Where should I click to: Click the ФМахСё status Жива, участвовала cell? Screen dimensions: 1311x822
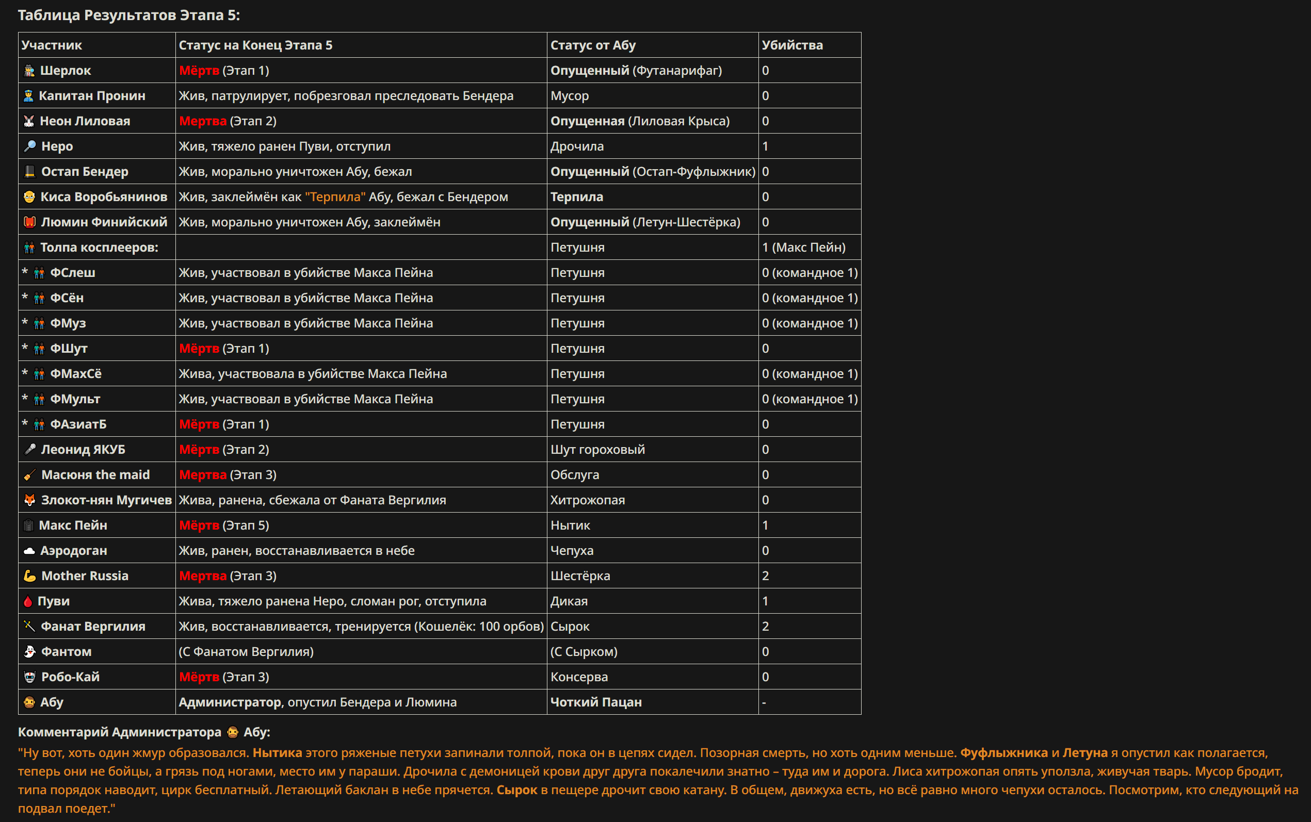click(361, 374)
